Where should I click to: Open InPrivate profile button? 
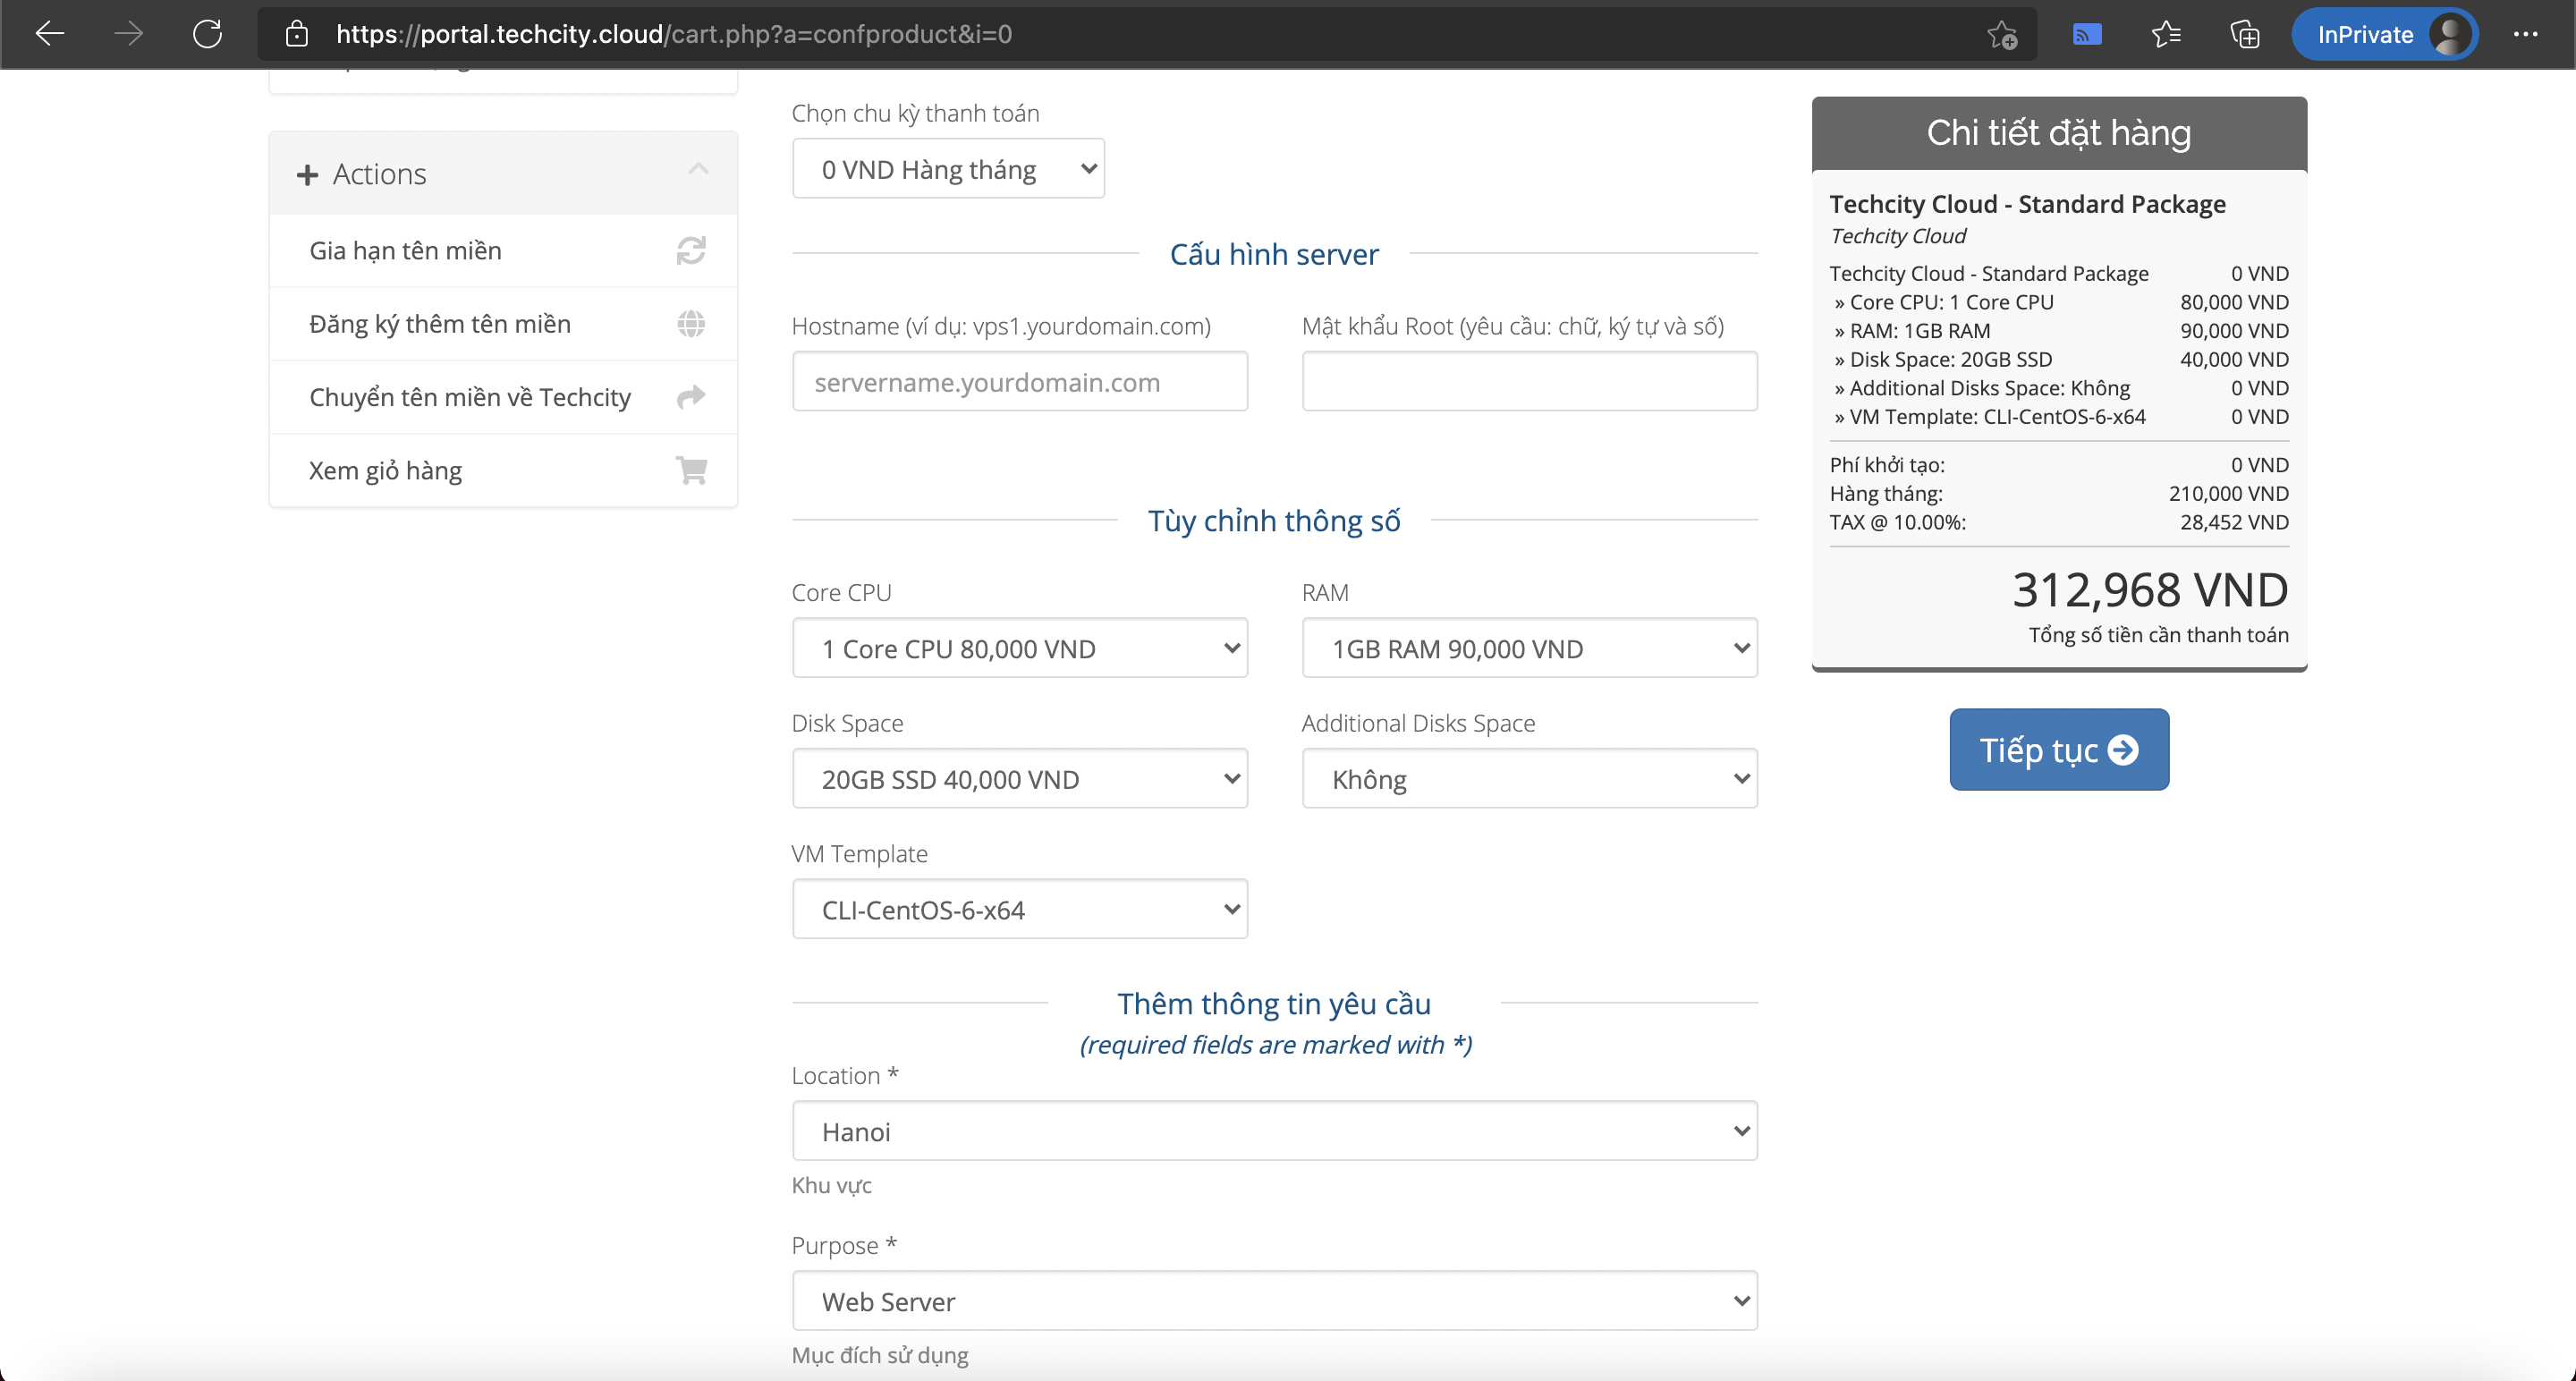(x=2384, y=34)
